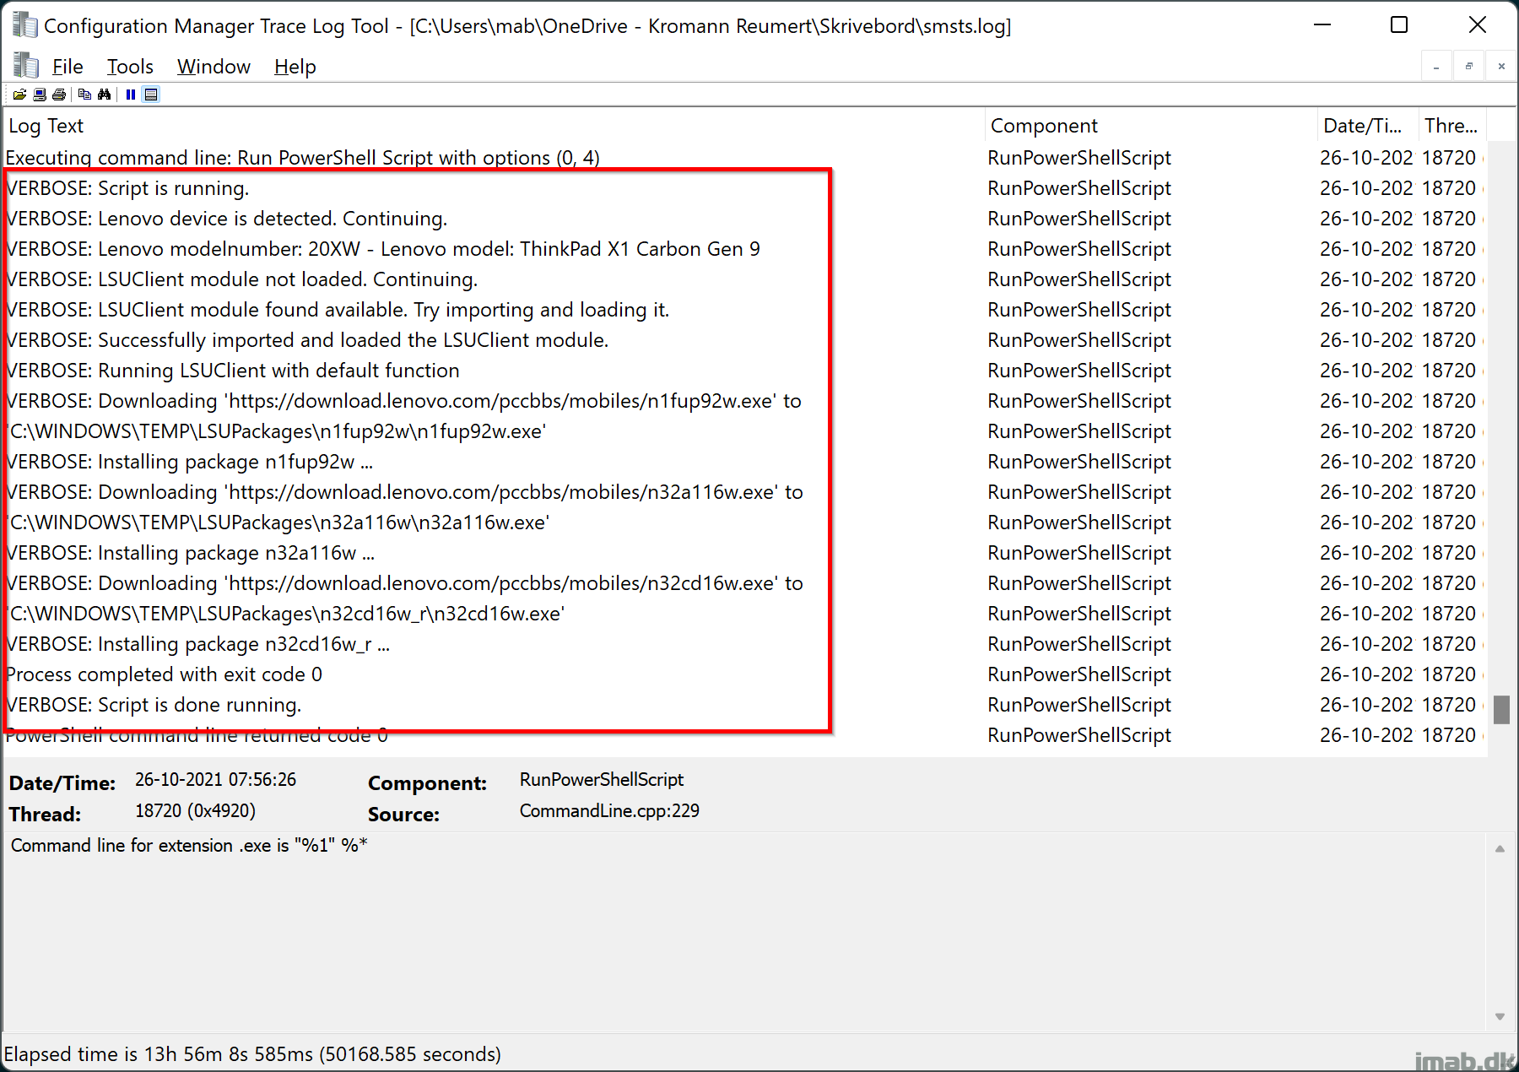
Task: Click the details pane scroll down arrow
Action: pos(1500,1016)
